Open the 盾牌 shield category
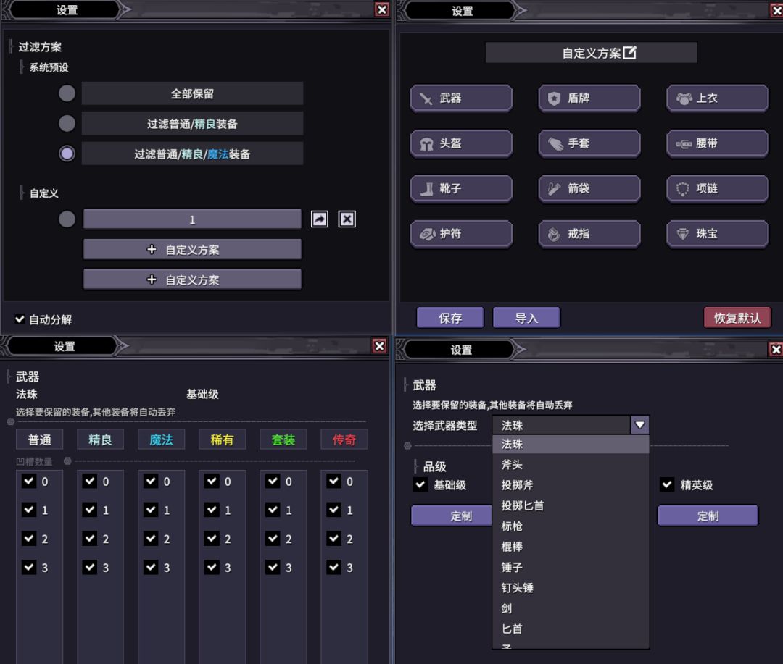This screenshot has height=664, width=783. pyautogui.click(x=589, y=98)
